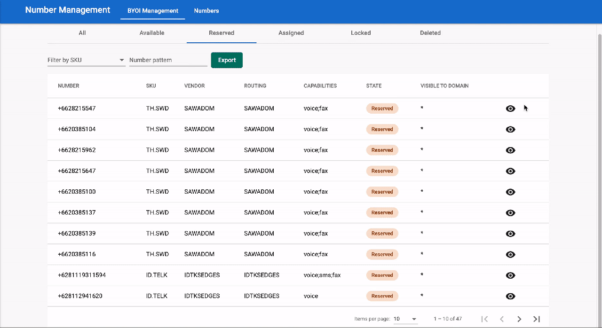Click Reserved badge in +6620385104 row
The height and width of the screenshot is (328, 602).
382,129
